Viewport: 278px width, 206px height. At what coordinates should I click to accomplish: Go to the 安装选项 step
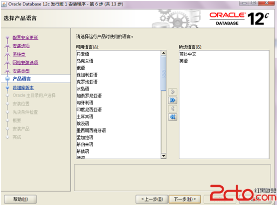click(21, 46)
